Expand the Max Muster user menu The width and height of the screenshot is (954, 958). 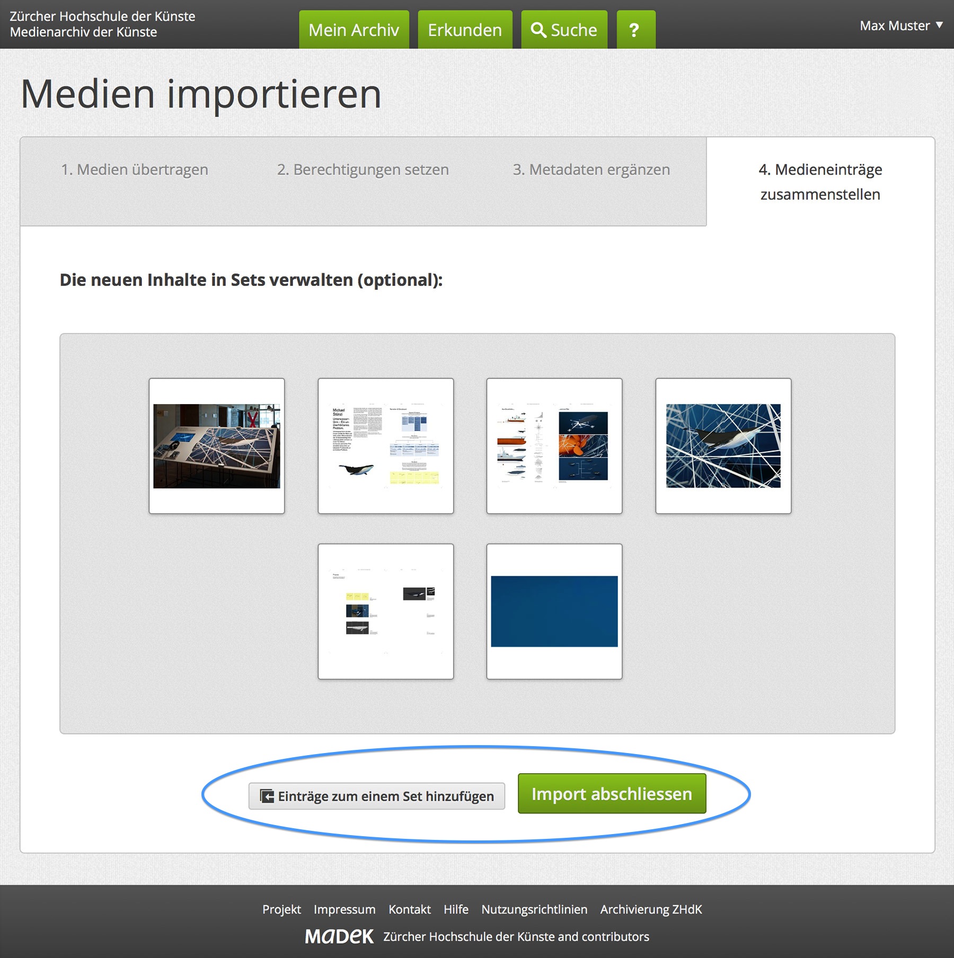click(900, 25)
